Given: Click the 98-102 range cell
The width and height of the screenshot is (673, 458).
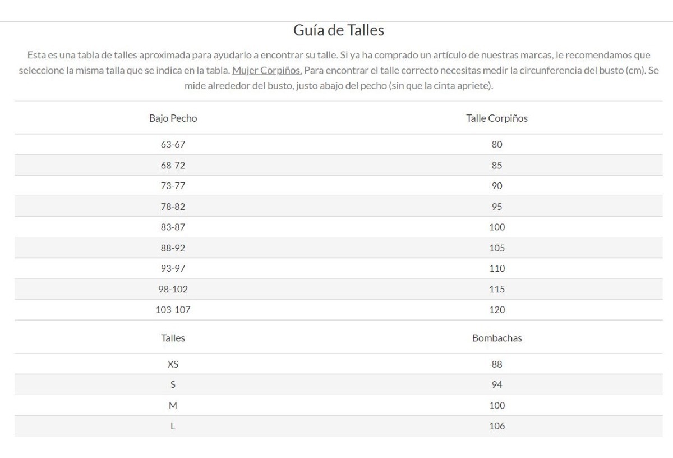Looking at the screenshot, I should (173, 289).
